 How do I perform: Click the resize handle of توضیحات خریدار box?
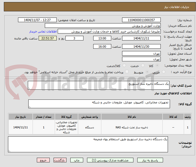[9, 151]
